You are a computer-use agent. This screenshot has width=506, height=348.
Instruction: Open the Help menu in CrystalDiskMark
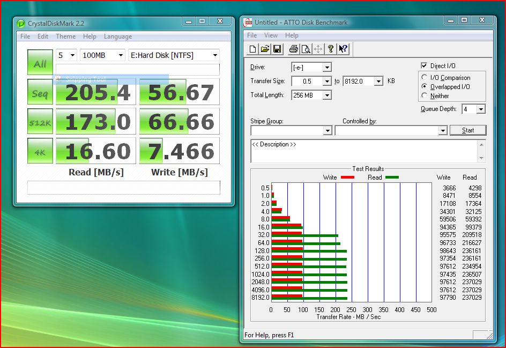pos(90,36)
